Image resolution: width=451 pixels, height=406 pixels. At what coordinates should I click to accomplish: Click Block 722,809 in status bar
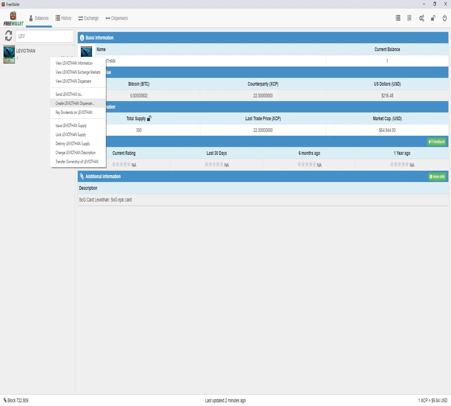point(16,400)
